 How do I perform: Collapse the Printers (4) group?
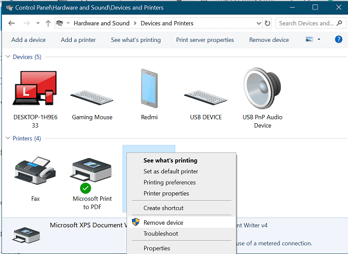[8, 138]
